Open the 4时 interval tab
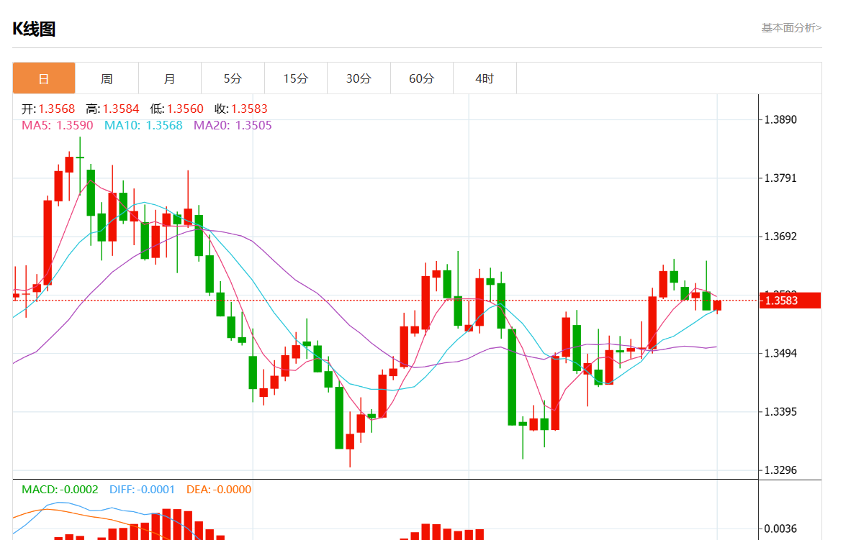The width and height of the screenshot is (851, 540). (x=485, y=78)
